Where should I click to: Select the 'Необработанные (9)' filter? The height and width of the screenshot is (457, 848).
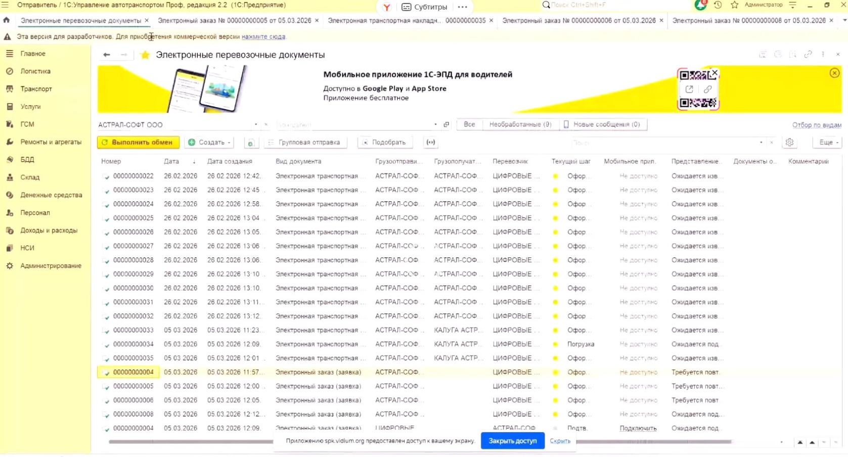pyautogui.click(x=520, y=124)
